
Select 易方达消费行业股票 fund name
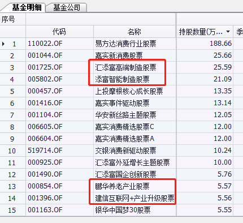click(x=125, y=44)
